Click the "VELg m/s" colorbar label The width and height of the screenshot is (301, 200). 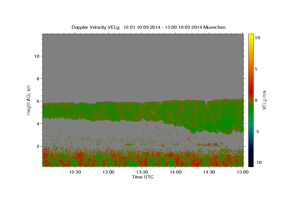pos(264,100)
